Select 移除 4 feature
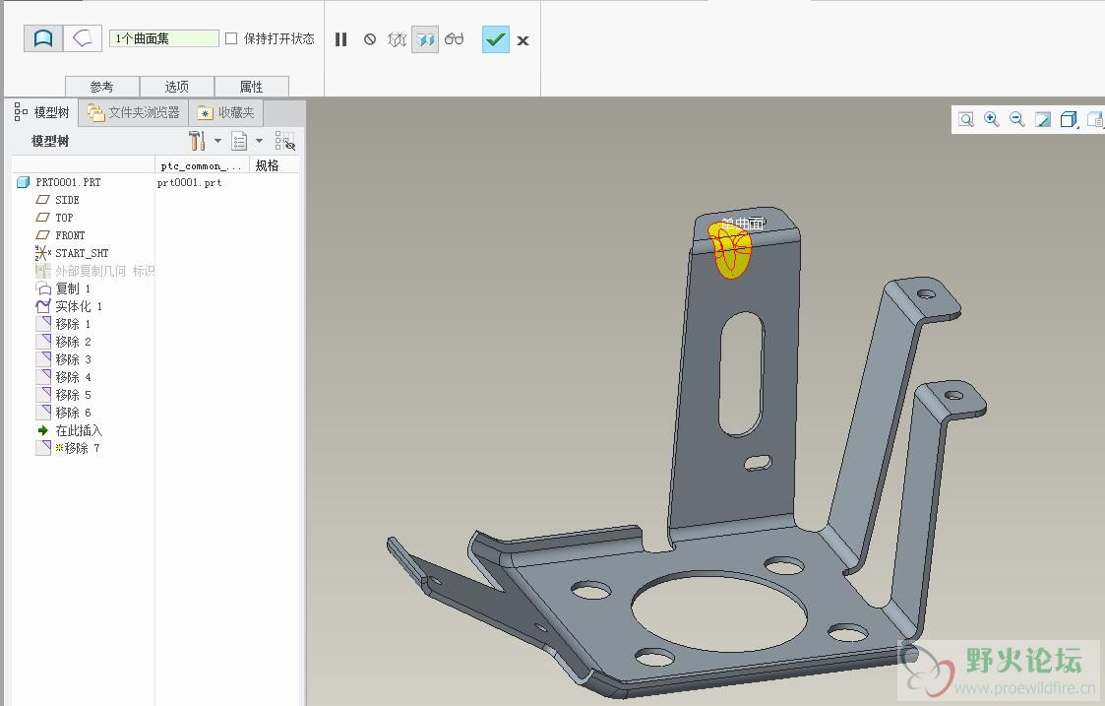 point(73,376)
